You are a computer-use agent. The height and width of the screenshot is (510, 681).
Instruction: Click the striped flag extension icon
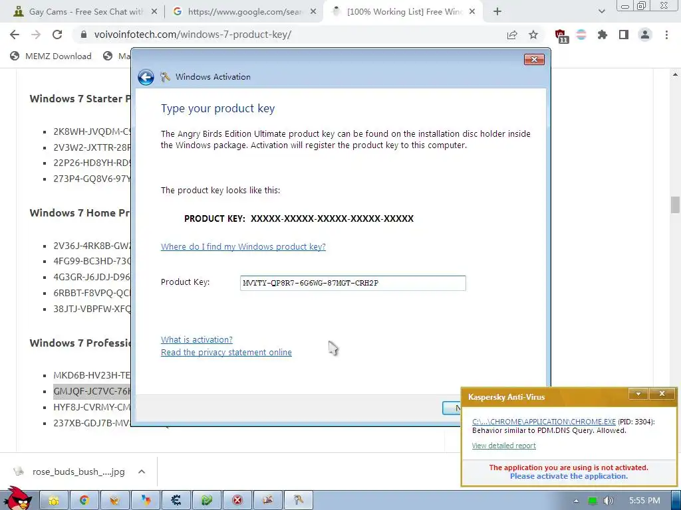pos(581,35)
